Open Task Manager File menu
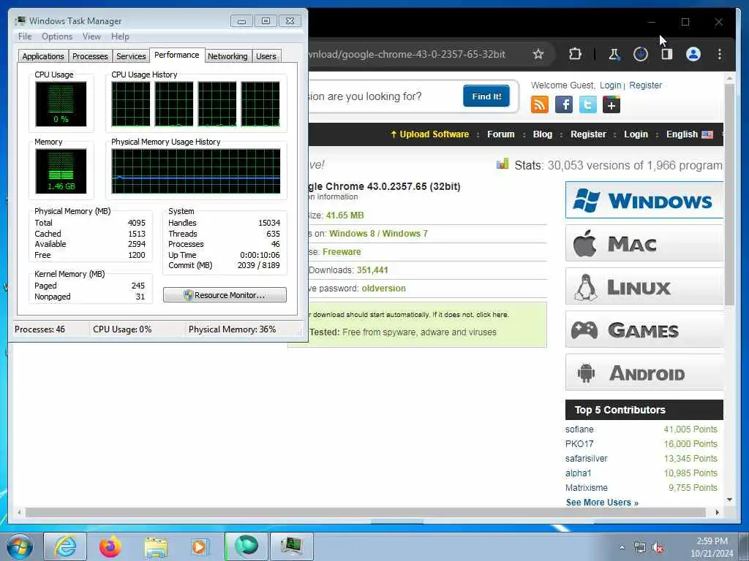The height and width of the screenshot is (561, 749). click(x=25, y=37)
